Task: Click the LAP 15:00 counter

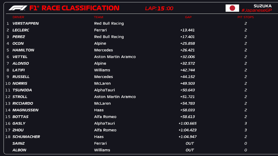Action: coord(159,8)
